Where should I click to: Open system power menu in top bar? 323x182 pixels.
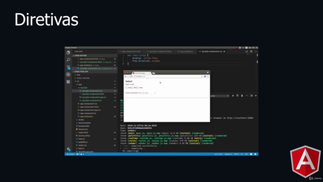[x=256, y=48]
